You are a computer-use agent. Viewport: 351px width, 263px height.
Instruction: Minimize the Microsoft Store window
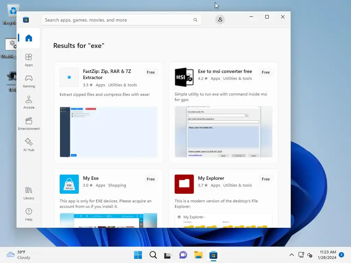tap(251, 17)
